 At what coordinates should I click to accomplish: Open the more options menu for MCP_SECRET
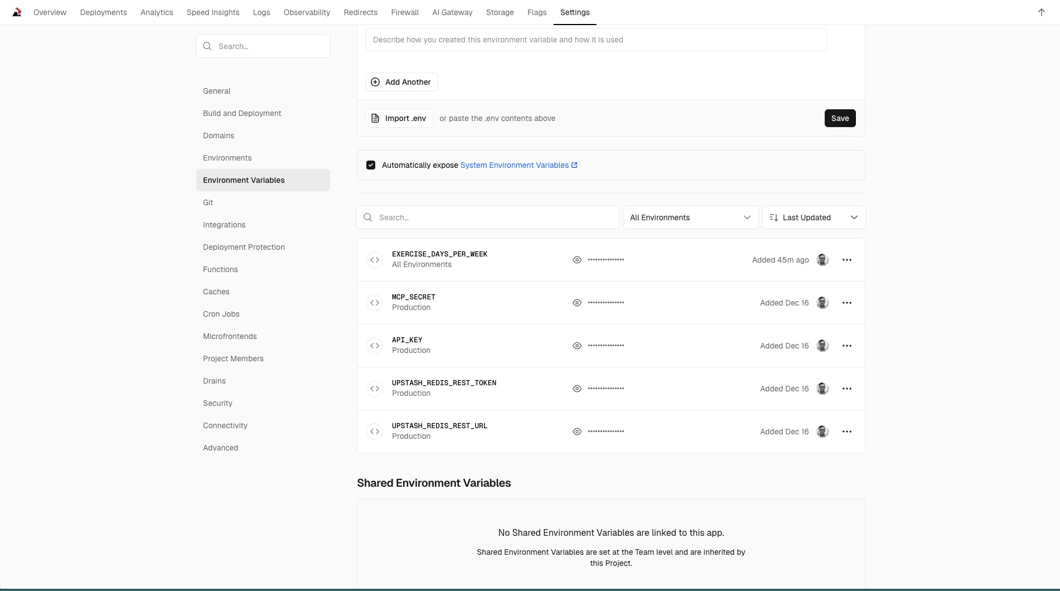click(846, 303)
